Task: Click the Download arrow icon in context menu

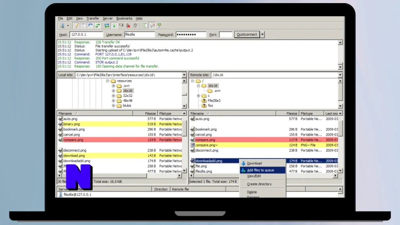Action: 243,163
